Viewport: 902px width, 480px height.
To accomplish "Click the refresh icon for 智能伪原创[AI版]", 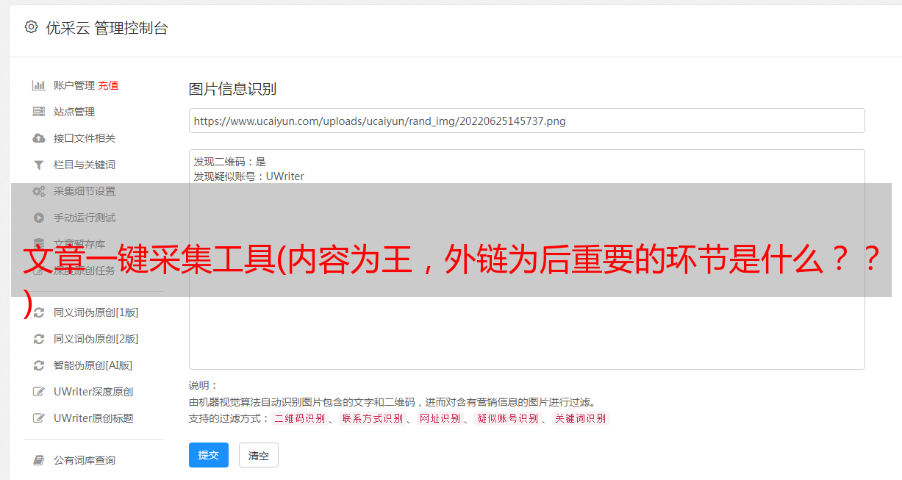I will point(39,365).
